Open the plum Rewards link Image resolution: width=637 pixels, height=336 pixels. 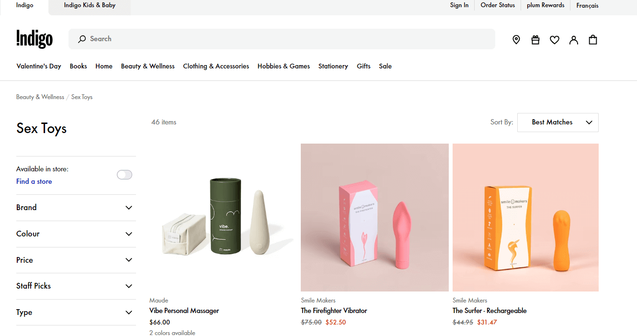546,5
